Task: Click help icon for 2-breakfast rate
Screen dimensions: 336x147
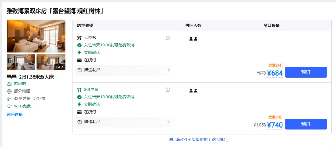Action: click(168, 90)
